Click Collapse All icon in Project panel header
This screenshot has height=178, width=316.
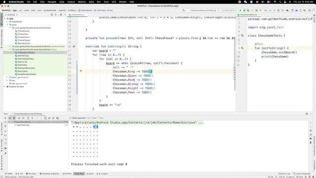[56, 15]
